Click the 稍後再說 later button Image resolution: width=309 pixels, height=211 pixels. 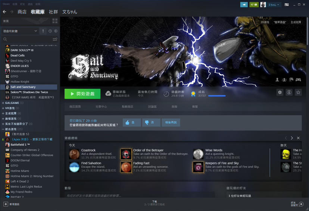[x=171, y=122]
